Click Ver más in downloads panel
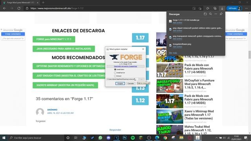 [173, 53]
